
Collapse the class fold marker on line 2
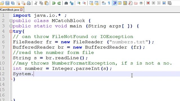[x=11, y=21]
